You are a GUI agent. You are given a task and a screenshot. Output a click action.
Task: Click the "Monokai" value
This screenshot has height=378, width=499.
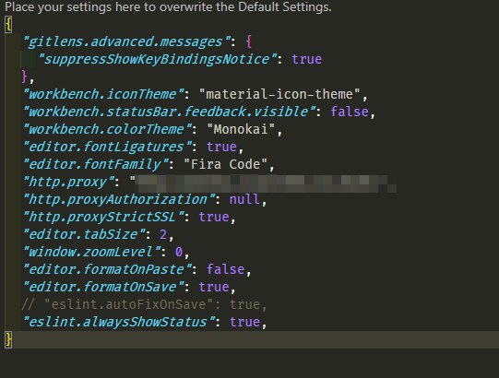241,129
